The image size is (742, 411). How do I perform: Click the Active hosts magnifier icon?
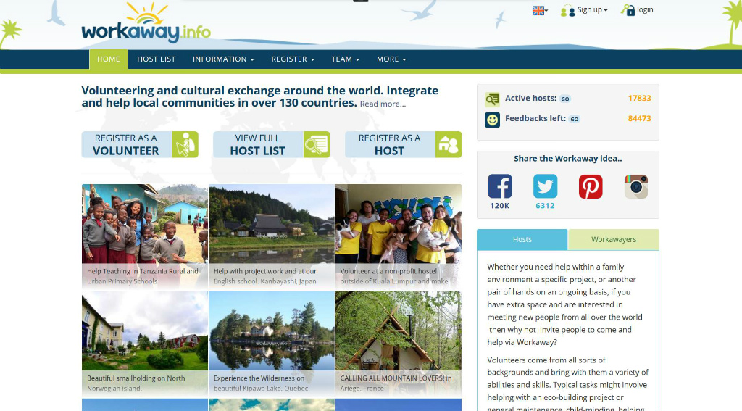[x=492, y=99]
